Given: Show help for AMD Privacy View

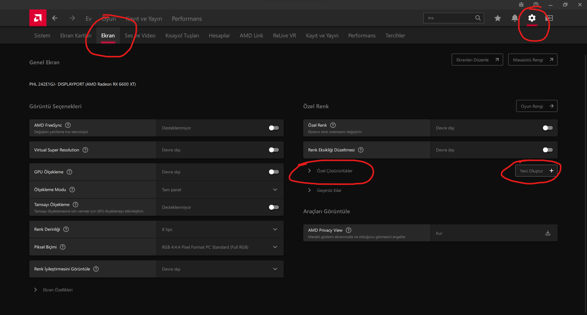Looking at the screenshot, I should click(349, 230).
